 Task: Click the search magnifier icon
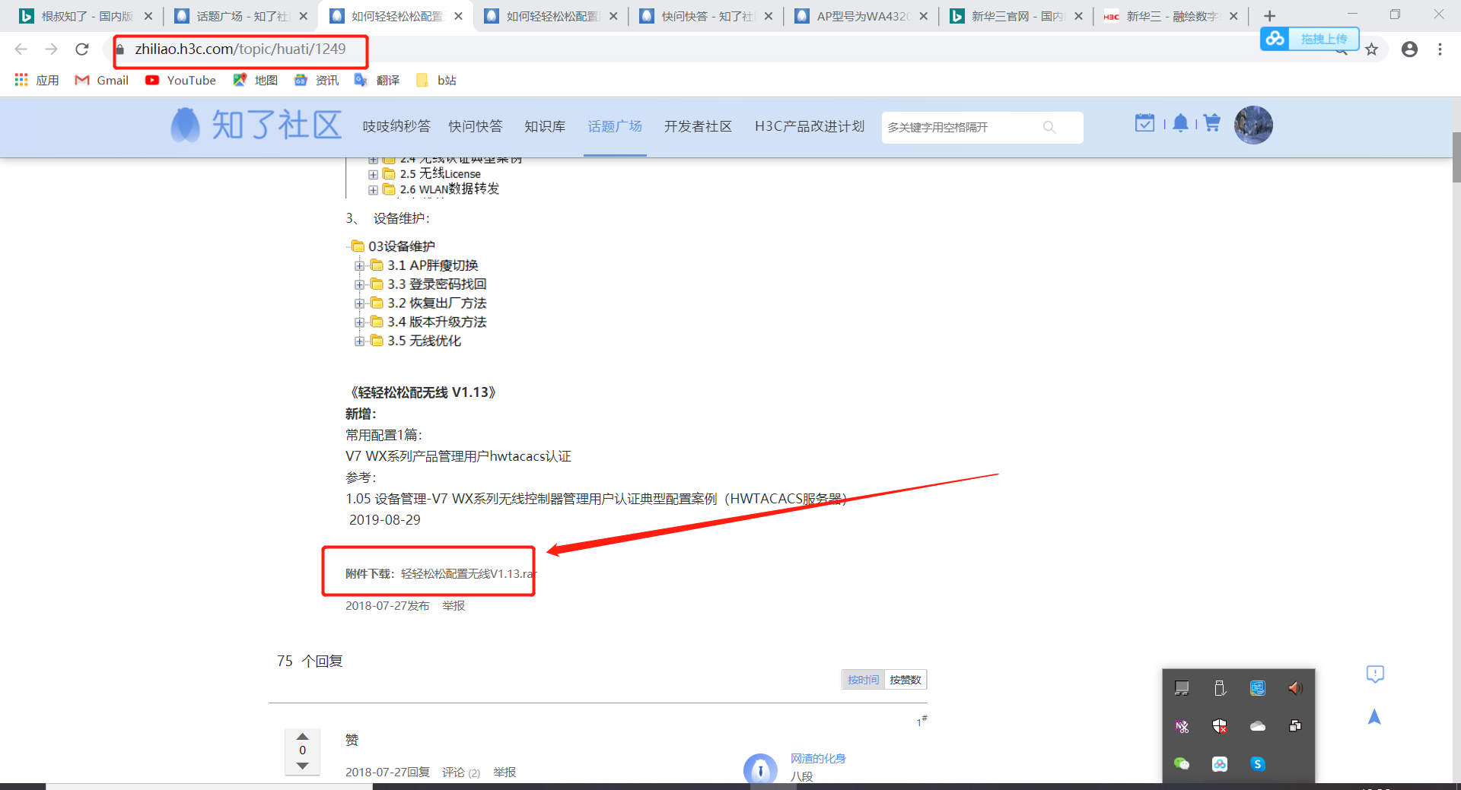[1049, 127]
